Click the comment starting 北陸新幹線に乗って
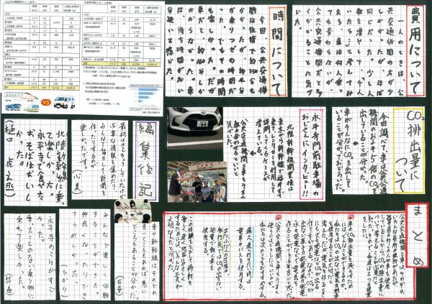This screenshot has width=432, height=304. pyautogui.click(x=35, y=162)
